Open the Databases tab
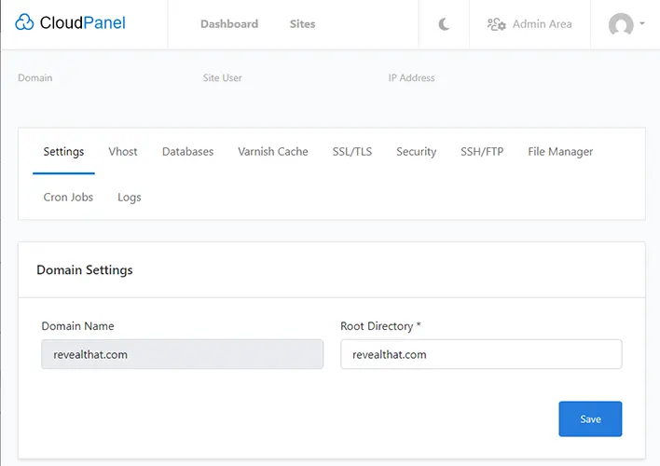The width and height of the screenshot is (660, 466). click(x=187, y=152)
